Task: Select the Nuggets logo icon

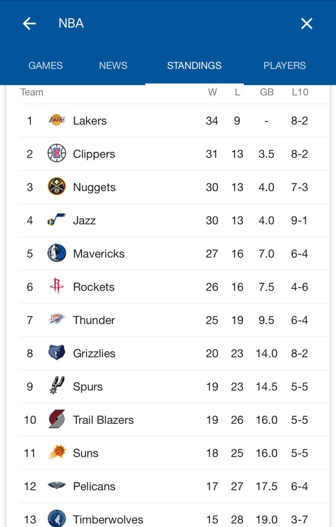Action: tap(57, 187)
